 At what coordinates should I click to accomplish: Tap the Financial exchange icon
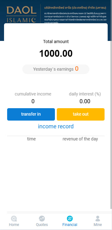click(70, 219)
